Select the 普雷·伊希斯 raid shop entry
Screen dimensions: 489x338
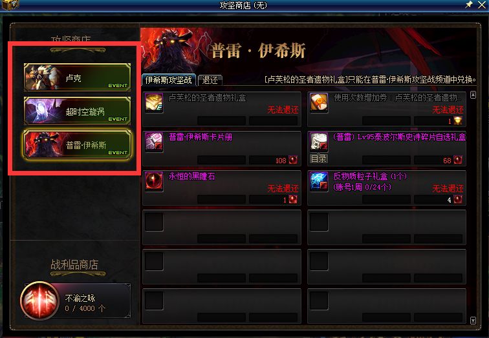pos(78,144)
